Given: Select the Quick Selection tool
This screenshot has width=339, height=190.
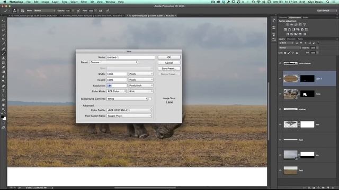Looking at the screenshot, I should tap(3, 35).
